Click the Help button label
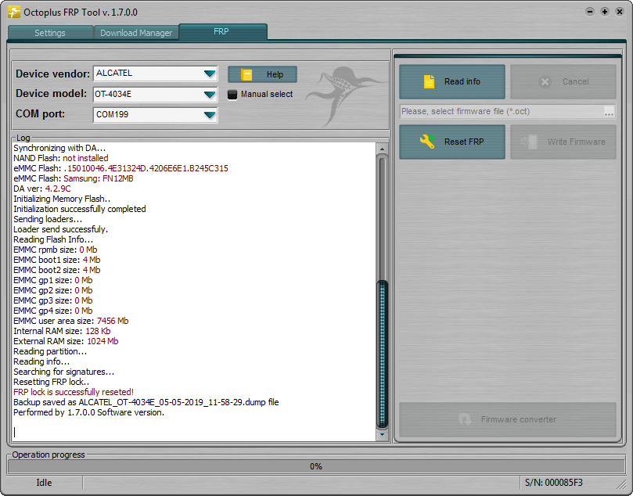 [275, 74]
